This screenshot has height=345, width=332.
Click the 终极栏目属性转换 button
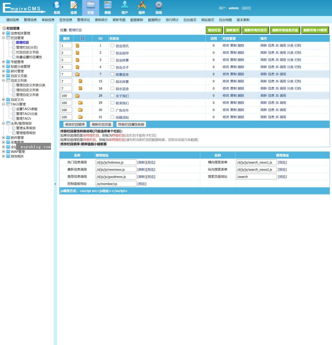point(131,125)
